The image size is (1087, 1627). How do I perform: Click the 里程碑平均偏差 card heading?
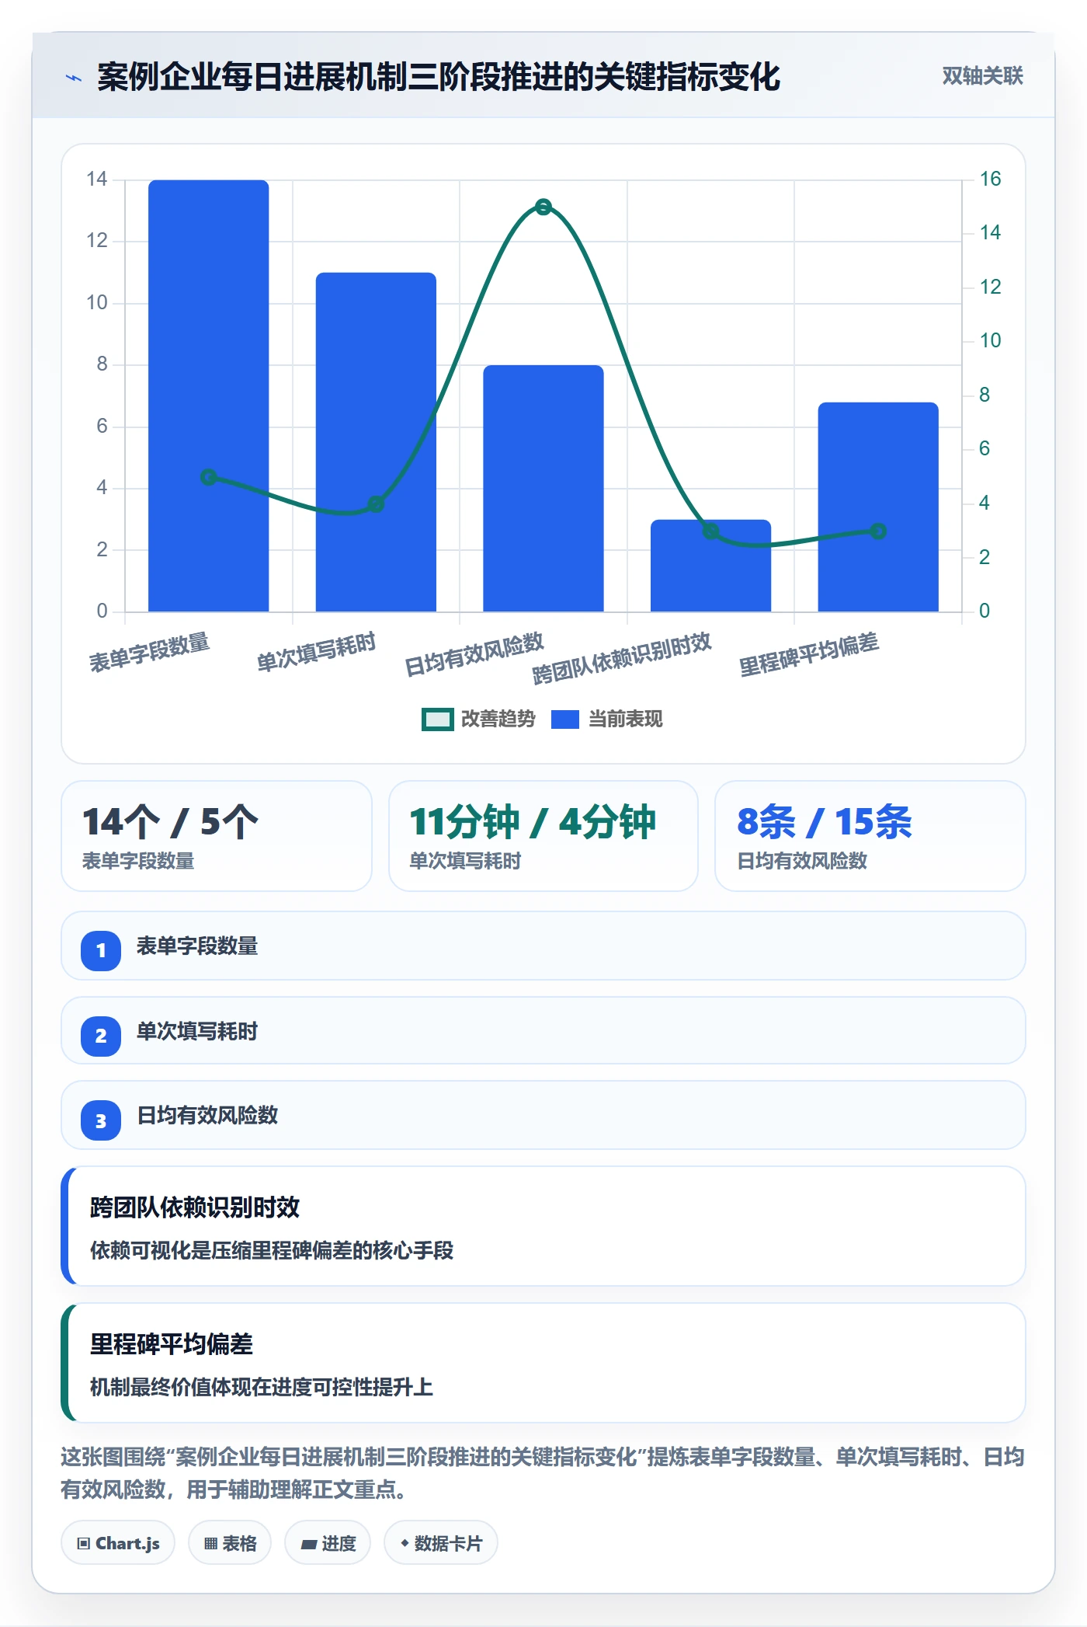pos(172,1344)
